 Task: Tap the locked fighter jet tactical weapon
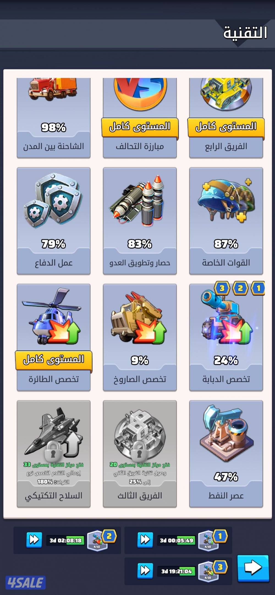(54, 454)
